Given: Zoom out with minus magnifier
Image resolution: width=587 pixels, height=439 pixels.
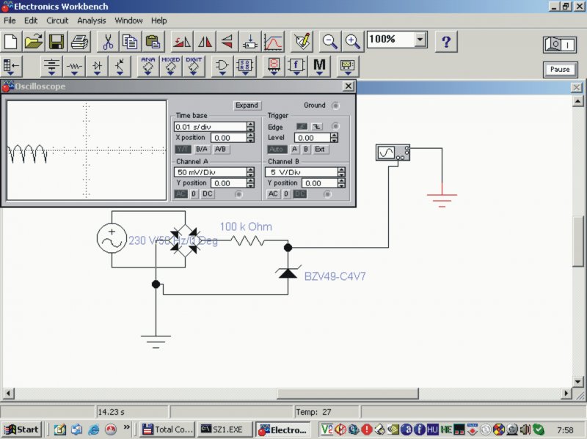Looking at the screenshot, I should pos(329,41).
